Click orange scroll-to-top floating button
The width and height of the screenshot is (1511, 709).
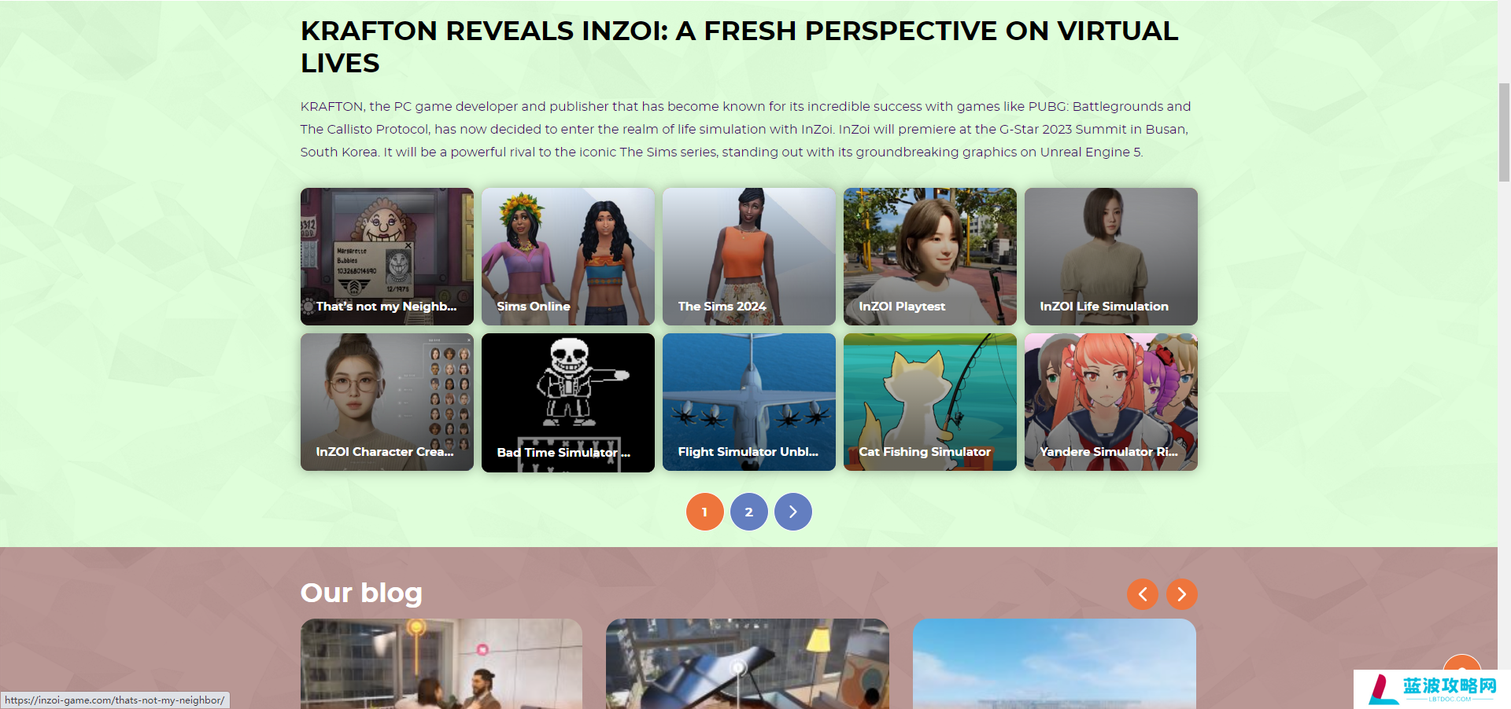[1461, 663]
